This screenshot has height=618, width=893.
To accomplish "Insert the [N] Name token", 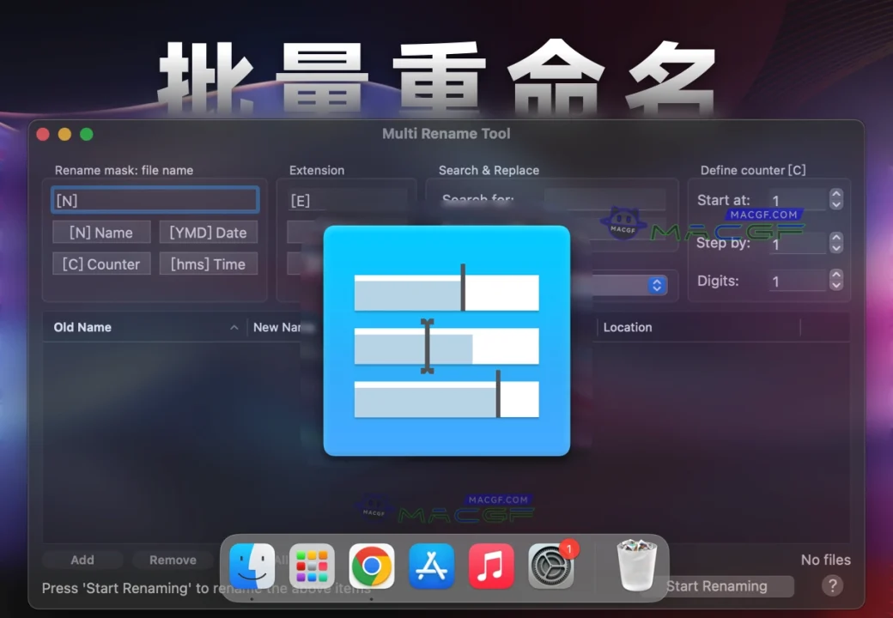I will [101, 232].
